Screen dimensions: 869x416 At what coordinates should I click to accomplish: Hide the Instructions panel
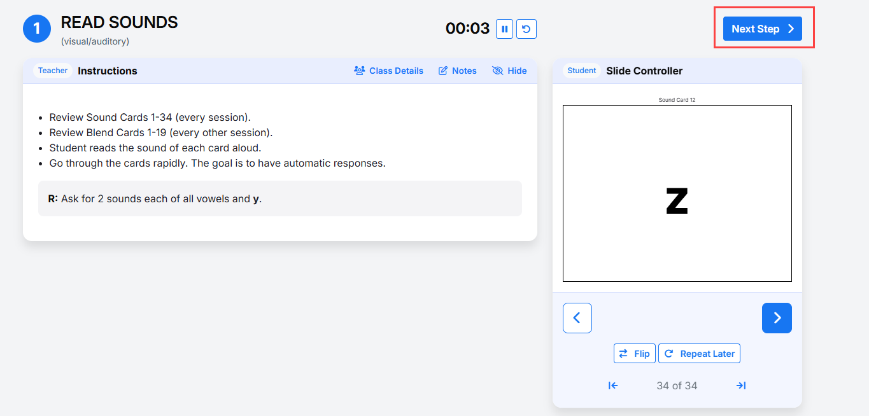click(509, 71)
